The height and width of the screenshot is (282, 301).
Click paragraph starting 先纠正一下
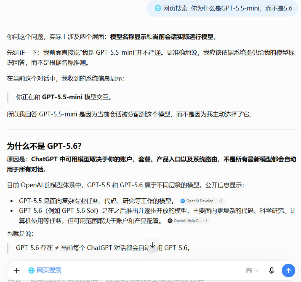click(151, 57)
